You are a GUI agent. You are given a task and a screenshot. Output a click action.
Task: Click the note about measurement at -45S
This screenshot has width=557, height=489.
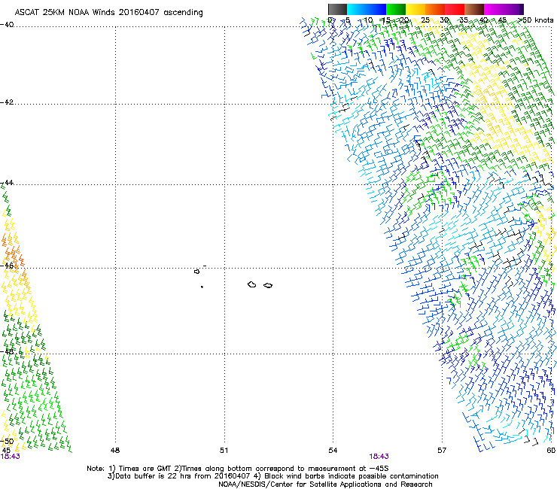click(x=282, y=469)
